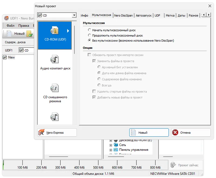Click the Содерж. диска panel header
This screenshot has height=178, width=216.
[x=15, y=42]
